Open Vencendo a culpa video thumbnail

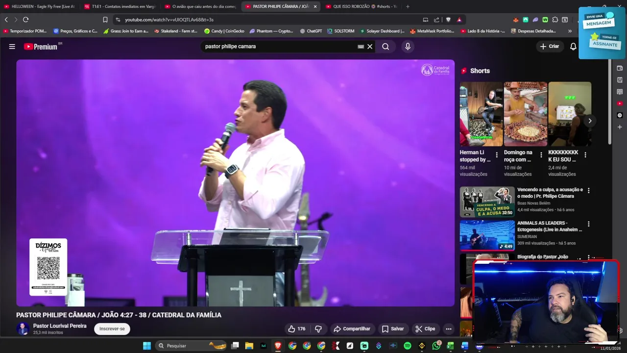[487, 202]
